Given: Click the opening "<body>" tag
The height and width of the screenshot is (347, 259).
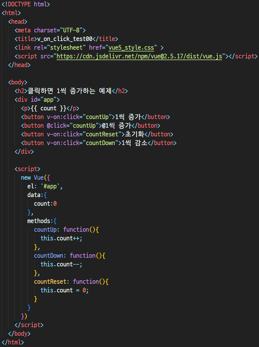Looking at the screenshot, I should tap(18, 82).
